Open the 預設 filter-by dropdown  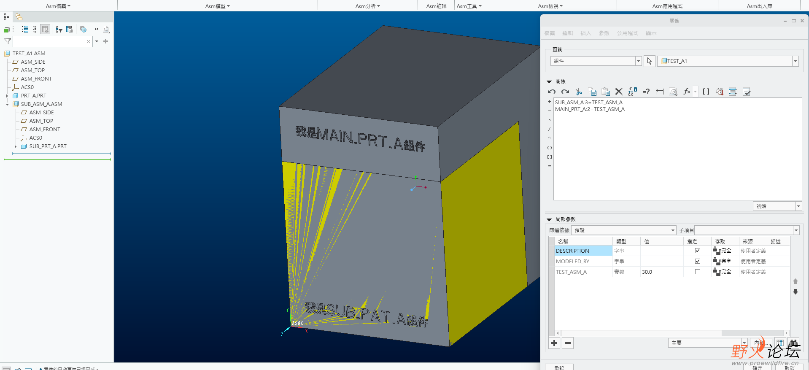tap(673, 230)
